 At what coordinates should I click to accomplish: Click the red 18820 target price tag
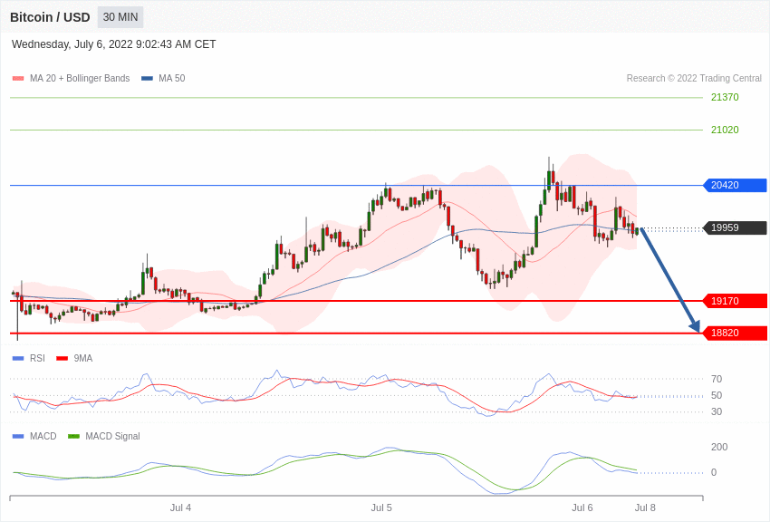pos(735,333)
